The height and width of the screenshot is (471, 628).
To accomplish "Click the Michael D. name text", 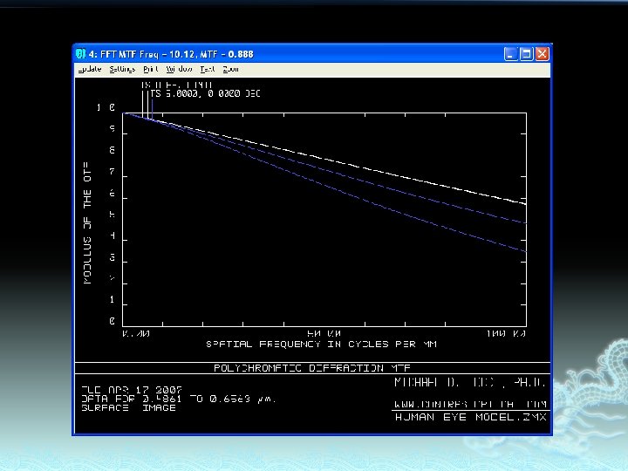I will [470, 382].
